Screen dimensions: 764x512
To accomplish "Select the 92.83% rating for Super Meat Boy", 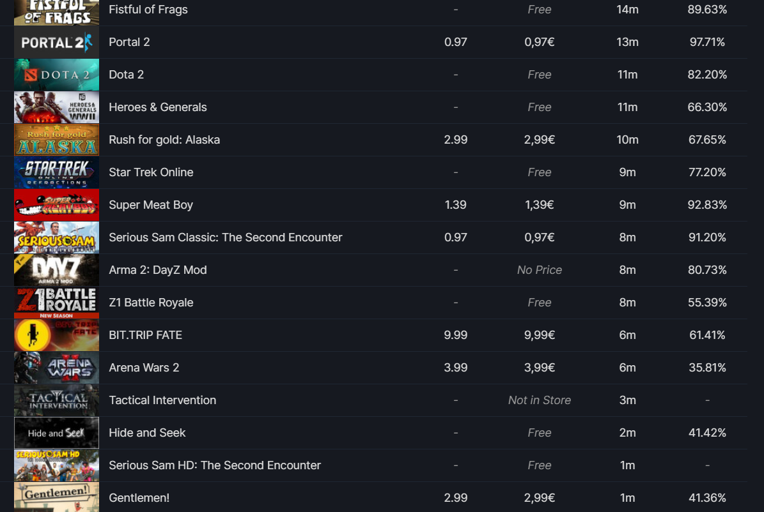I will click(707, 205).
